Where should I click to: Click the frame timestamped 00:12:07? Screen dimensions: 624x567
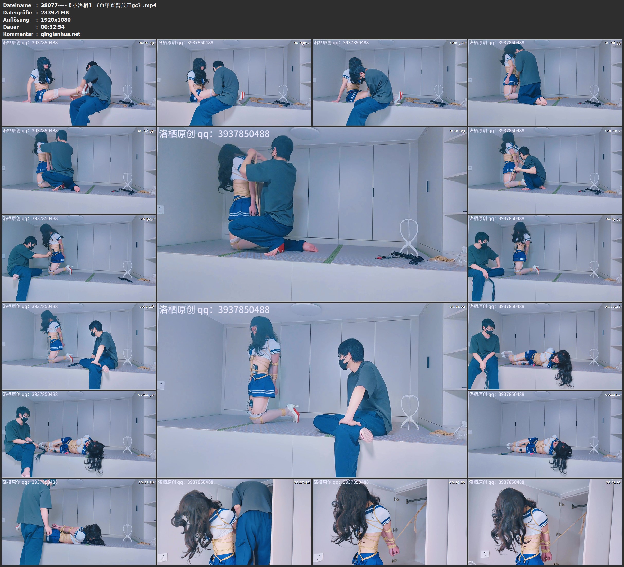(x=545, y=170)
